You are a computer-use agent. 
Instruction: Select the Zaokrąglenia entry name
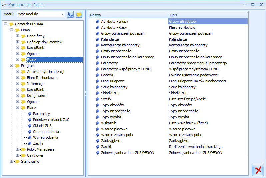point(111,141)
